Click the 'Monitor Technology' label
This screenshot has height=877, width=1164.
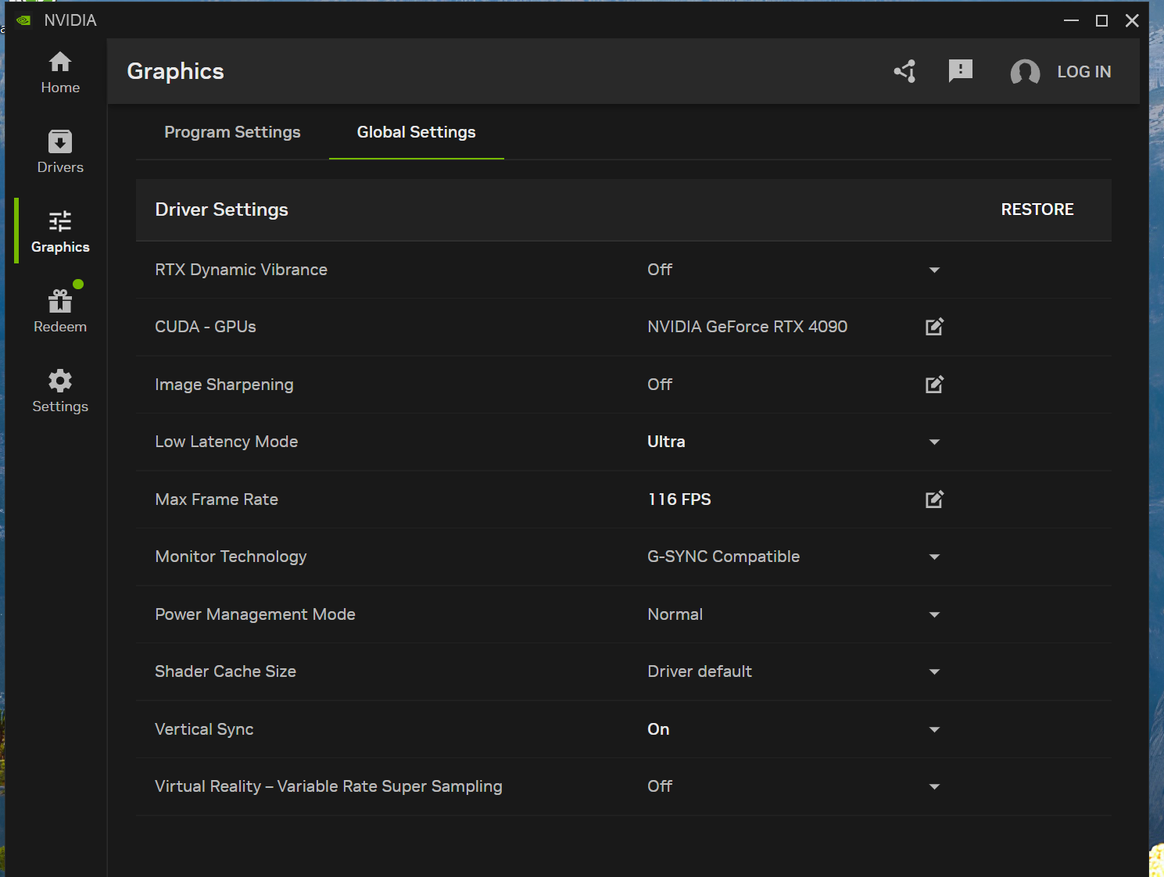coord(231,557)
